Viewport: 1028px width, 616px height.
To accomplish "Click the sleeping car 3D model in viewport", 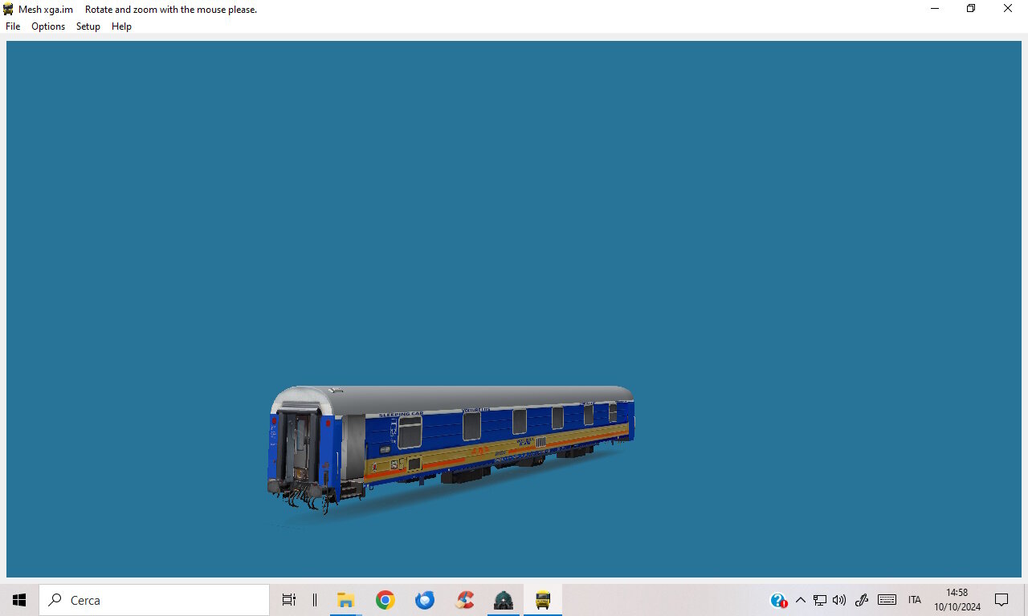I will pyautogui.click(x=451, y=449).
